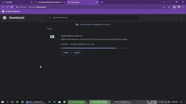The height and width of the screenshot is (104, 186).
Task: Open Task View on the taskbar
Action: coord(17,102)
